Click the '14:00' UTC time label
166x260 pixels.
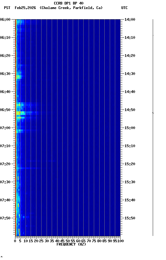pyautogui.click(x=130, y=20)
